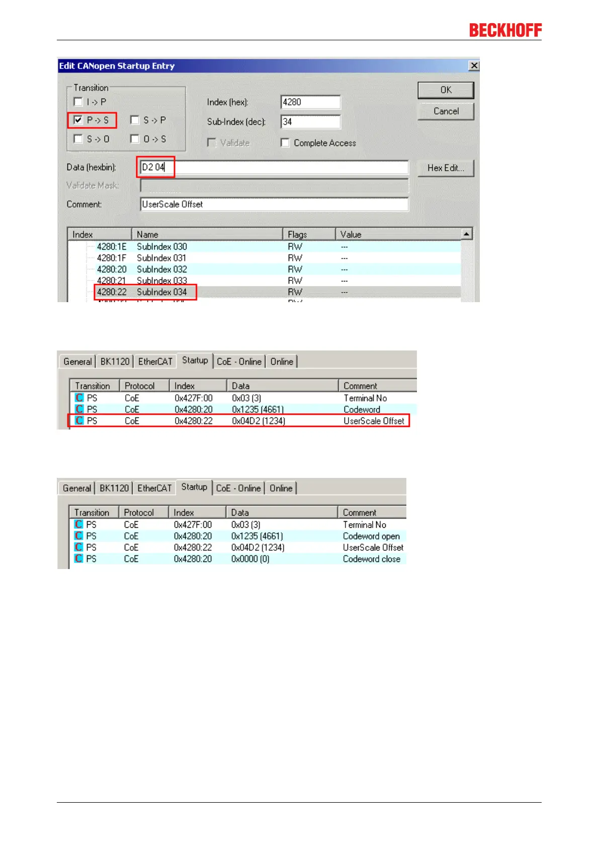Click the C icon of the Codeword row
The width and height of the screenshot is (599, 848).
[x=79, y=409]
